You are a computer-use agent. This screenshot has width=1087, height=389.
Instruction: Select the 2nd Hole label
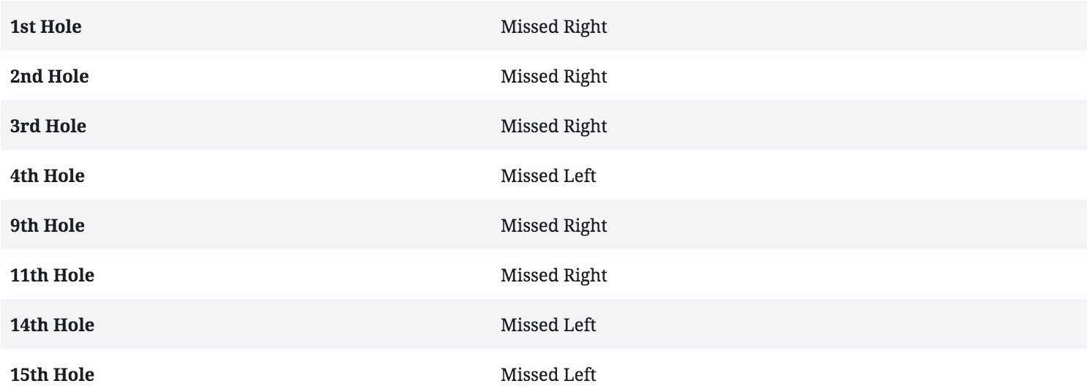tap(49, 77)
